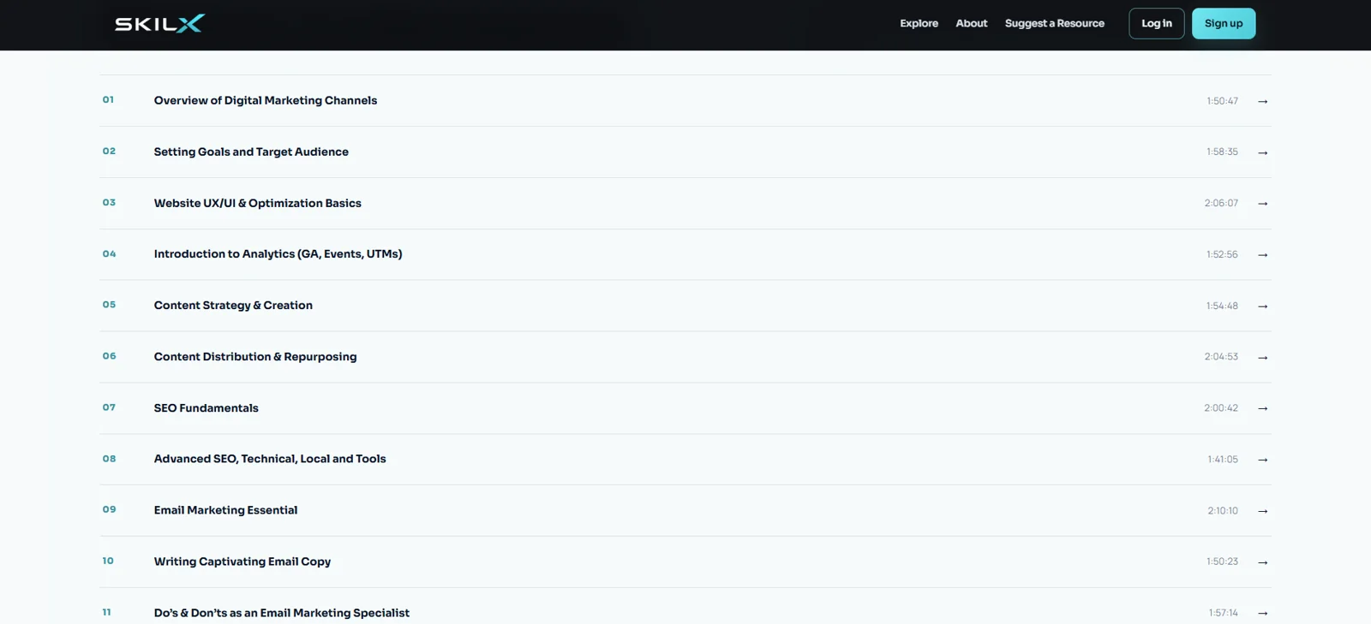Open Suggest a Resource
Screen dimensions: 1371x624
[x=1054, y=23]
